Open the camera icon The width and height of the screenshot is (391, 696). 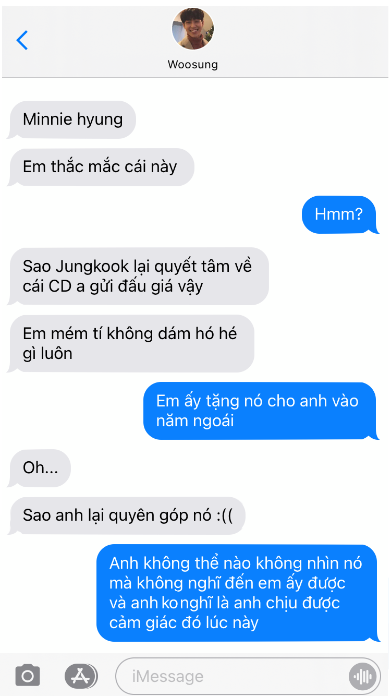click(x=28, y=677)
